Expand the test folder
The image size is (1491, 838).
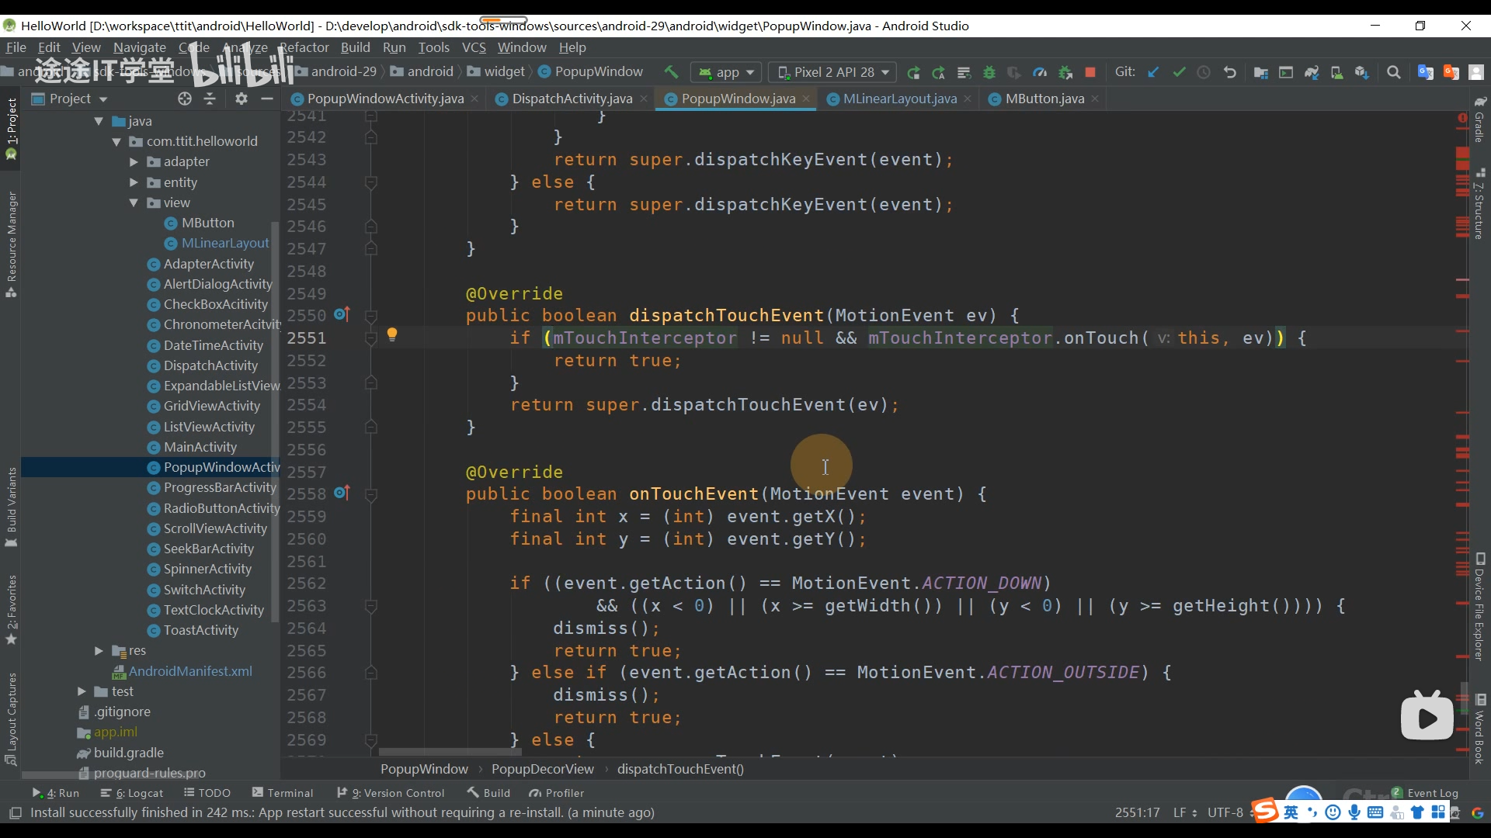point(82,691)
